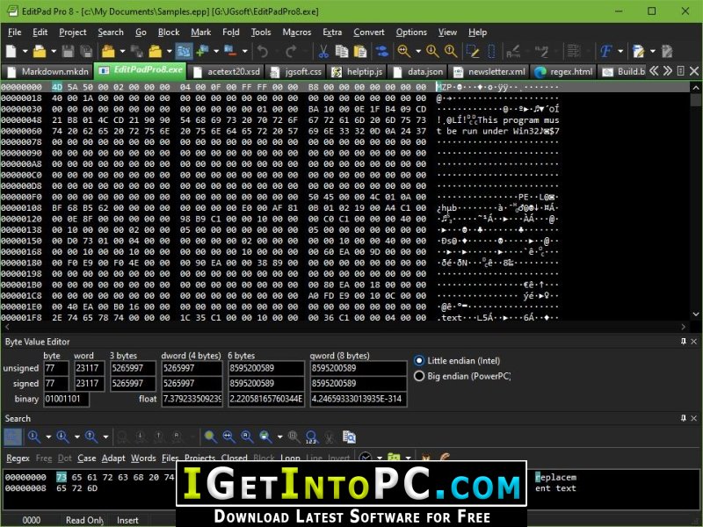Open the dropdown next to Find Next icon
The width and height of the screenshot is (703, 527).
point(76,437)
